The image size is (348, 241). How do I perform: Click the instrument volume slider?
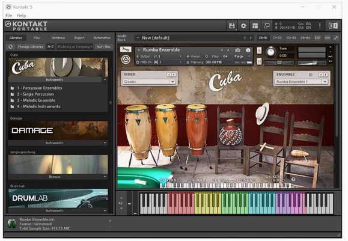311,63
